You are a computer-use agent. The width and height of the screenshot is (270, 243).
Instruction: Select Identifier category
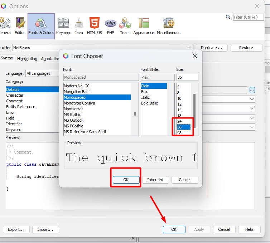click(32, 124)
